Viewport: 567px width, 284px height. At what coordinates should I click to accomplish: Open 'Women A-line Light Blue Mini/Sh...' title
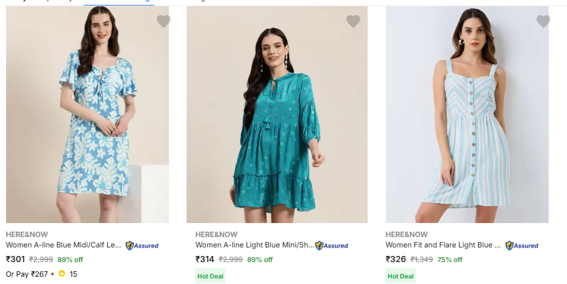pyautogui.click(x=254, y=245)
